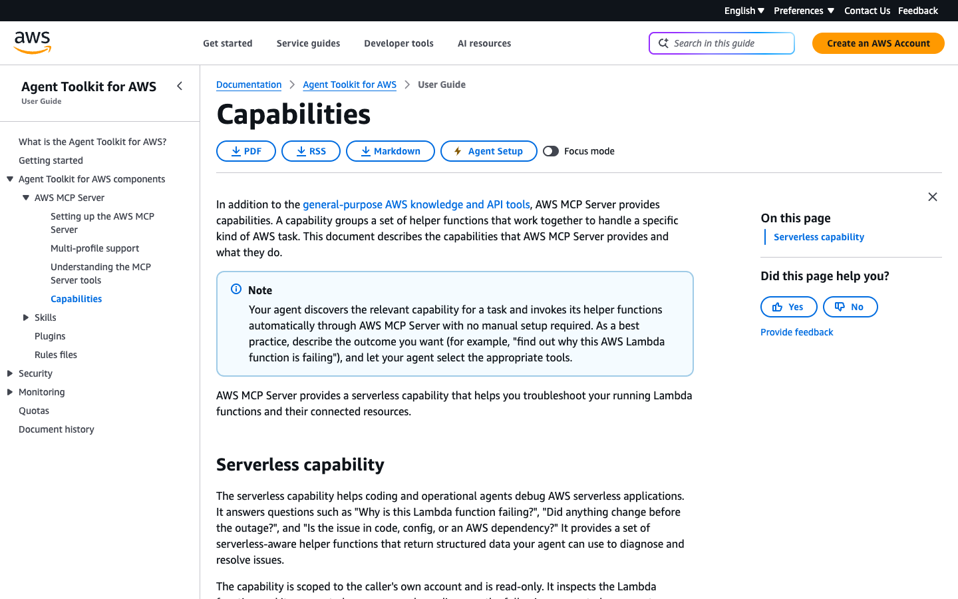
Task: Click Create an AWS Account
Action: pyautogui.click(x=878, y=43)
